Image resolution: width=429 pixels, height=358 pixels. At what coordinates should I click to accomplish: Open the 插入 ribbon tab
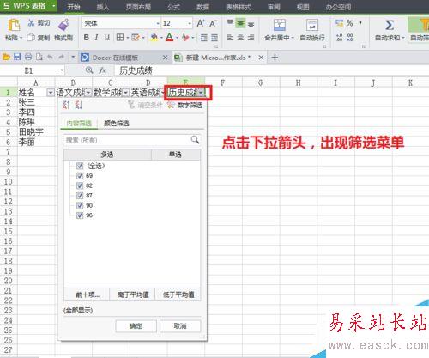click(x=103, y=7)
